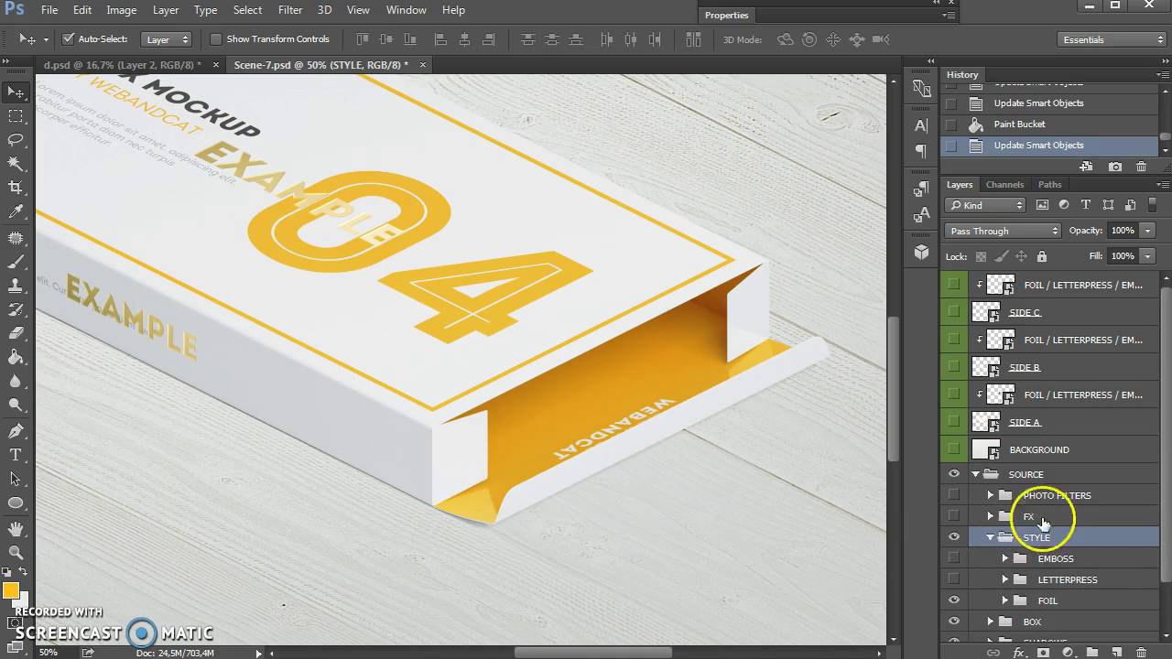Select the Hand tool
The width and height of the screenshot is (1172, 659).
(16, 528)
